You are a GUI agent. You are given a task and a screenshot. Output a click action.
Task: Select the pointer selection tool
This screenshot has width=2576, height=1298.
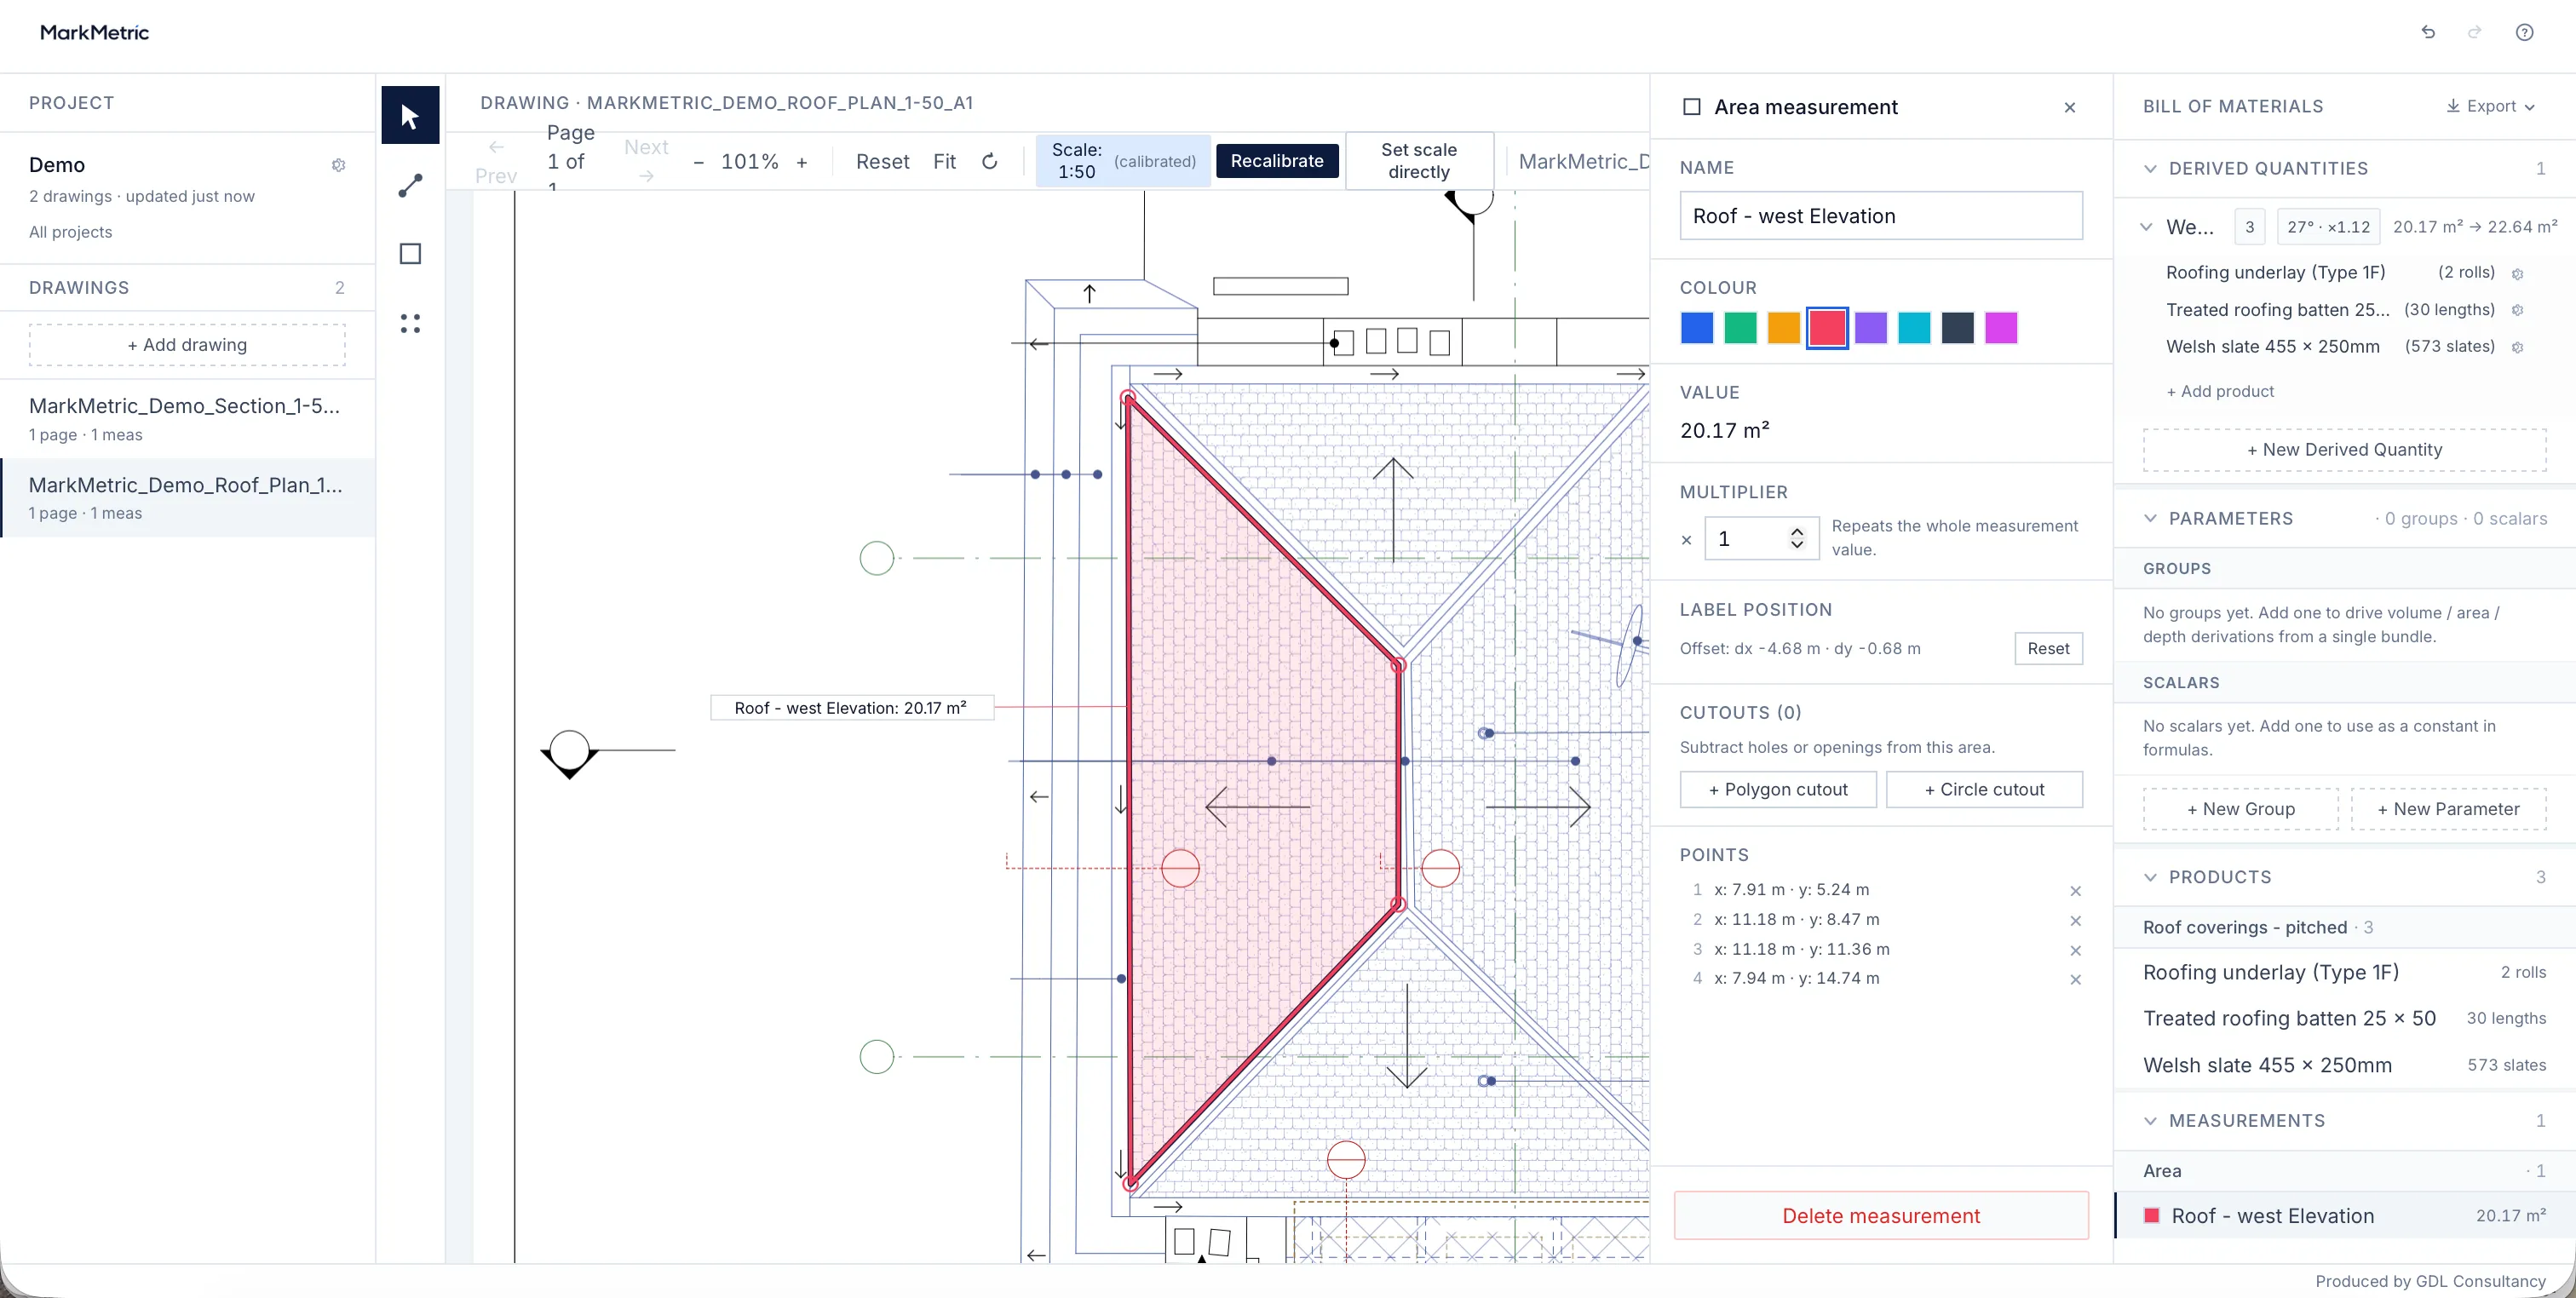pyautogui.click(x=410, y=116)
